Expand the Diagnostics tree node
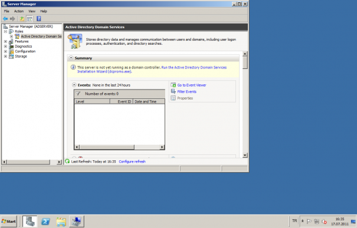 coord(5,47)
